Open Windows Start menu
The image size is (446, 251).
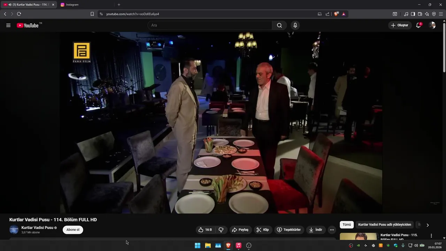tap(198, 245)
